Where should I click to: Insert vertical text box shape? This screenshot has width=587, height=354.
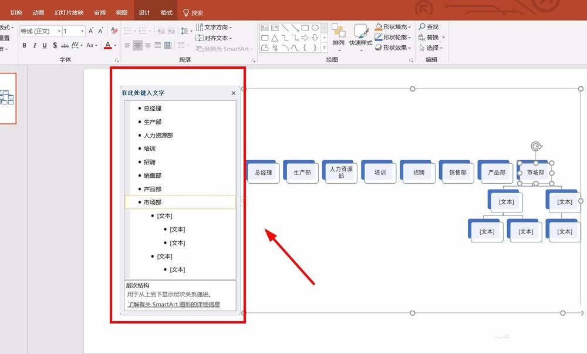pos(275,28)
